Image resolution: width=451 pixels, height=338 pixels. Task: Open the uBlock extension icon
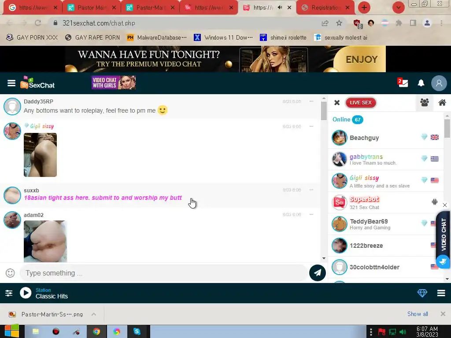coord(358,24)
